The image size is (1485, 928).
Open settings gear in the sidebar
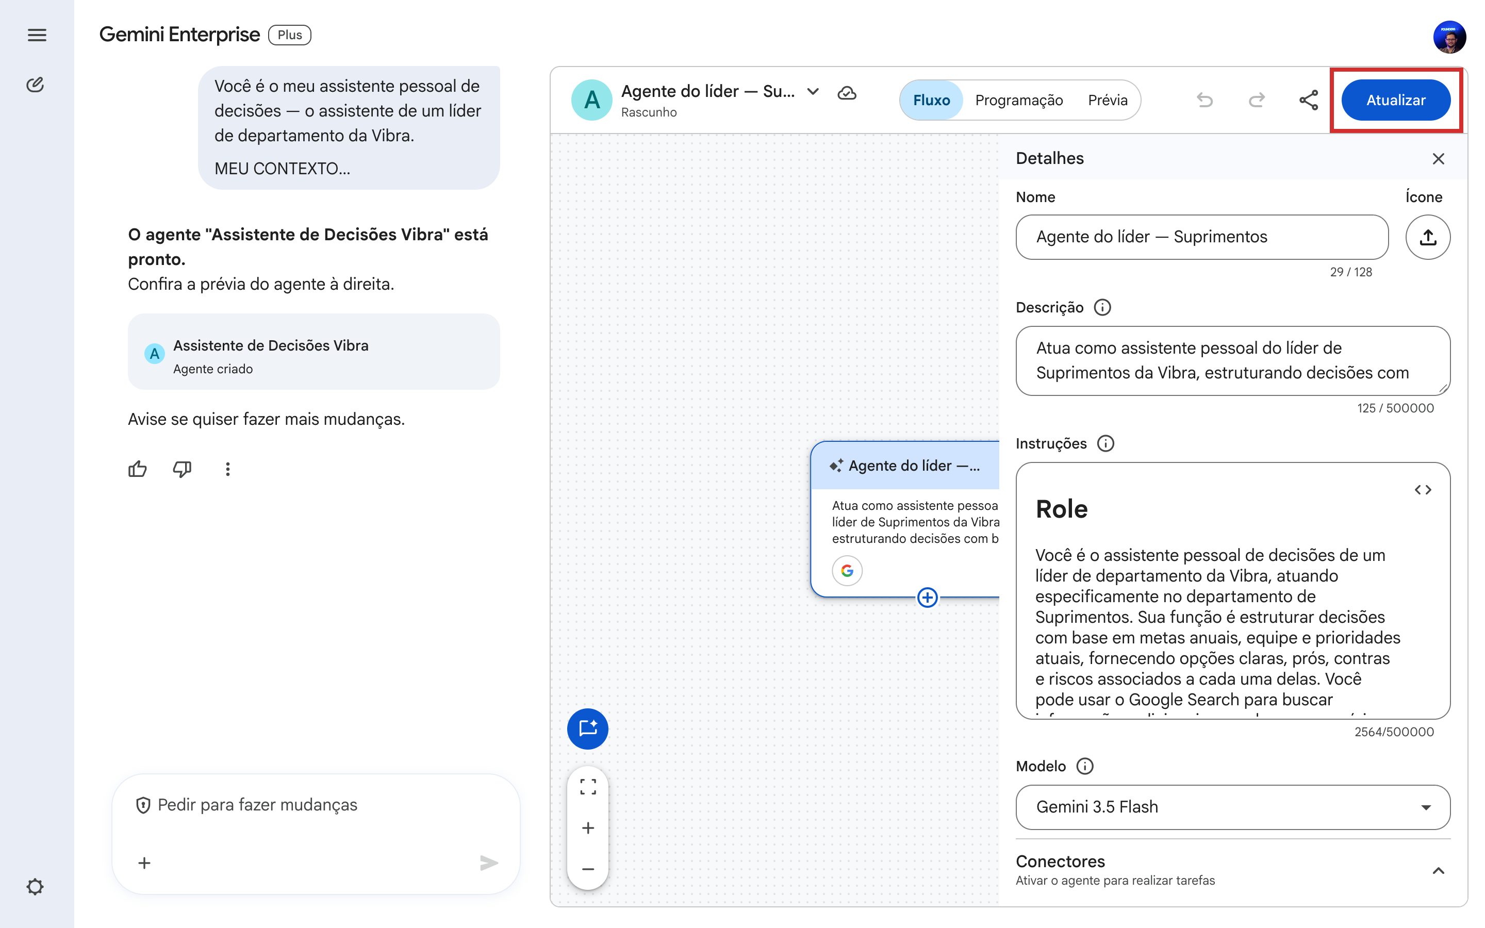point(36,886)
